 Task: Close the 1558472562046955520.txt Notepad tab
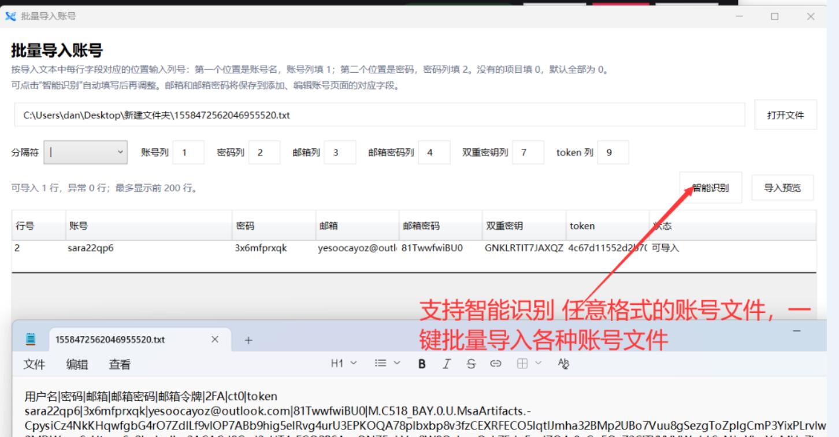[x=214, y=340]
